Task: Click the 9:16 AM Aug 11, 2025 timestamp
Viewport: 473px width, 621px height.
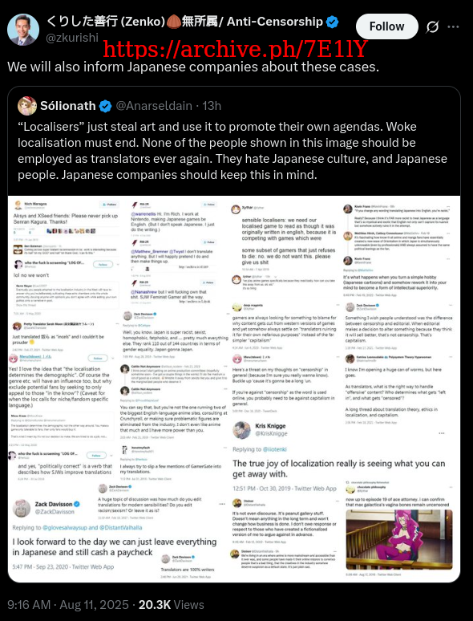Action: (68, 605)
